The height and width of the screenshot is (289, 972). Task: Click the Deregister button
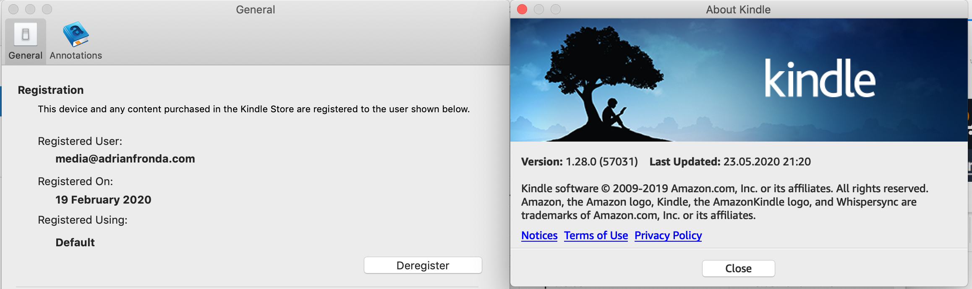tap(423, 265)
